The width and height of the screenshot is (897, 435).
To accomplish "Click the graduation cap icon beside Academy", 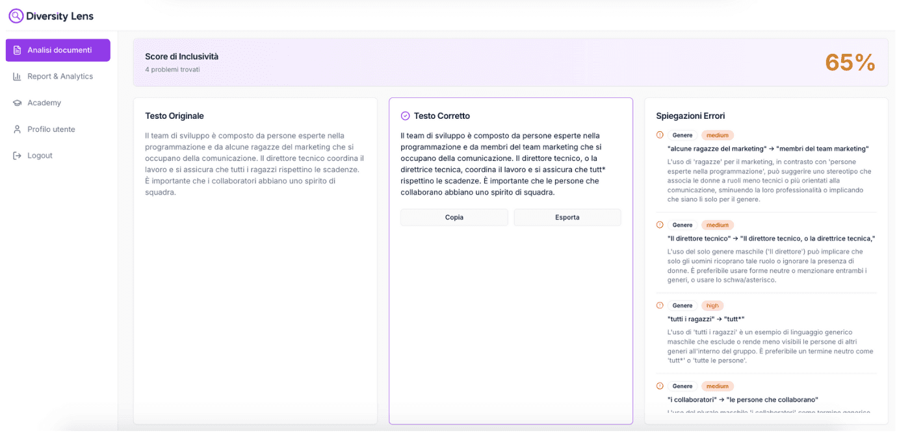I will pyautogui.click(x=18, y=103).
